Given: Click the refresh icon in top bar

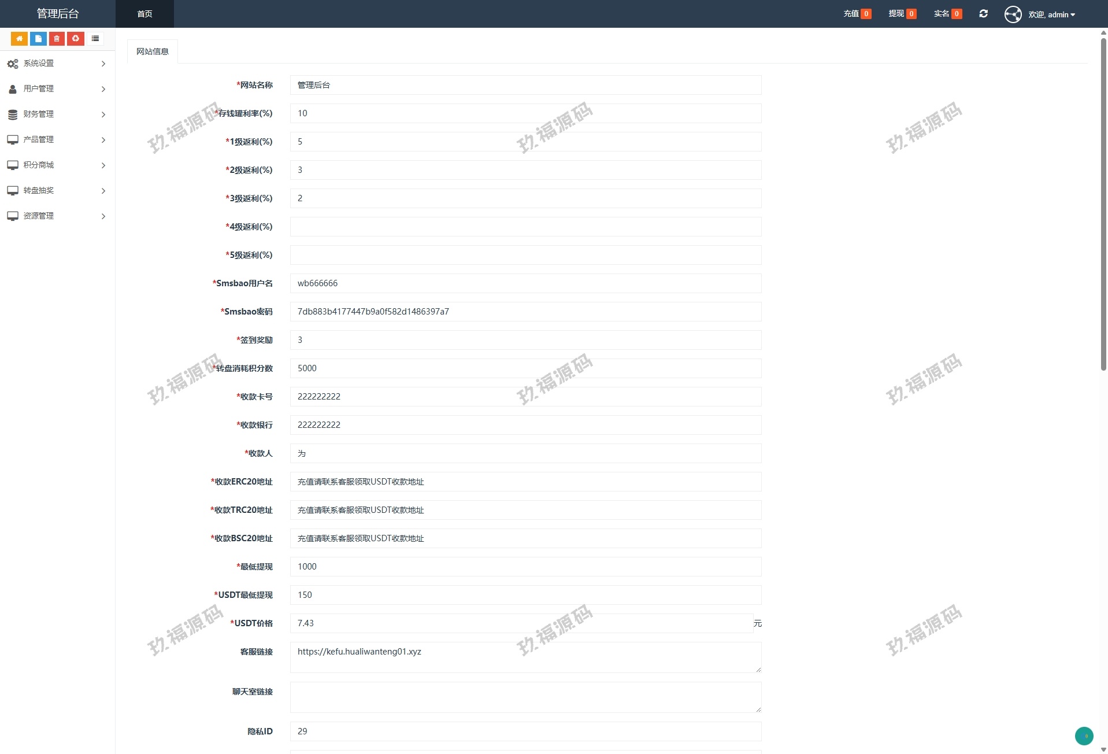Looking at the screenshot, I should point(983,14).
